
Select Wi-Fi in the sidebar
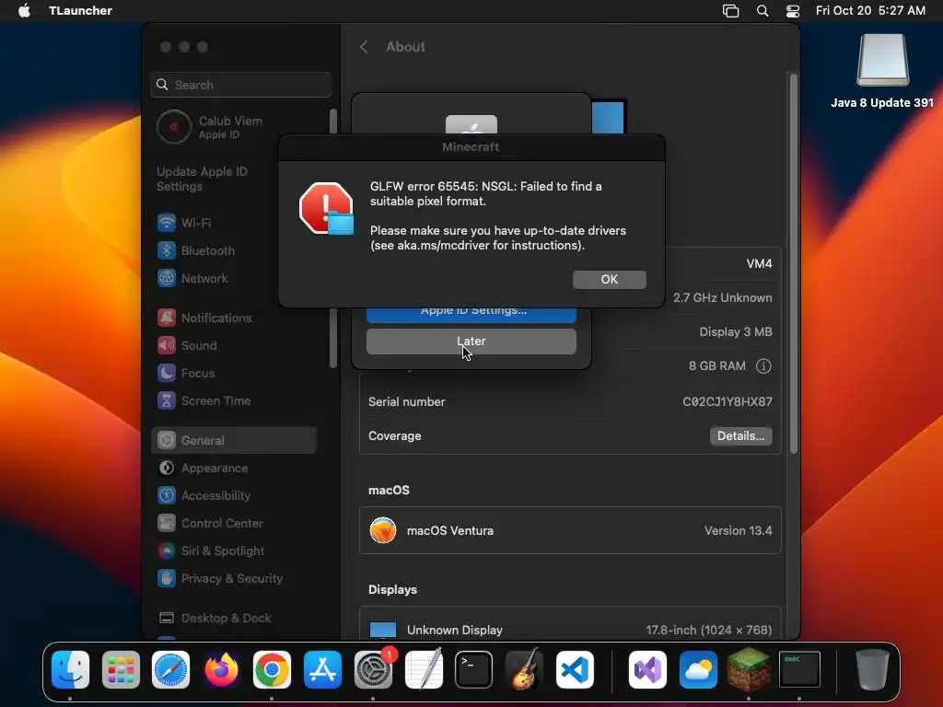pos(235,223)
